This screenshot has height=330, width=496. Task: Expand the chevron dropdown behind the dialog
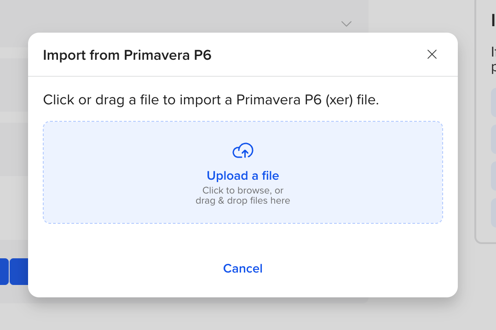point(346,24)
